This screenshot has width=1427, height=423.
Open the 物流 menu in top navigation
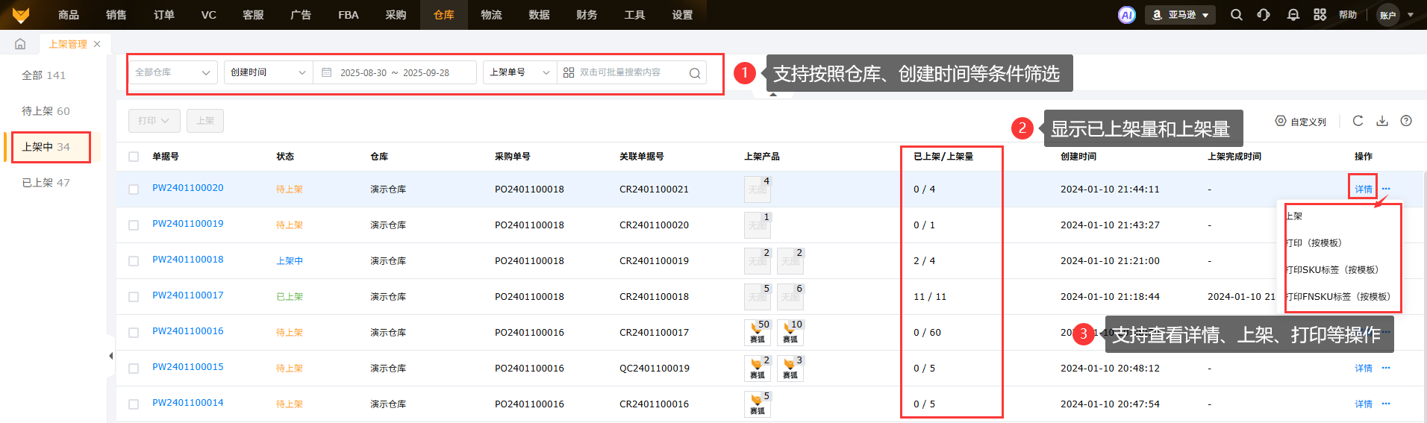[x=491, y=15]
